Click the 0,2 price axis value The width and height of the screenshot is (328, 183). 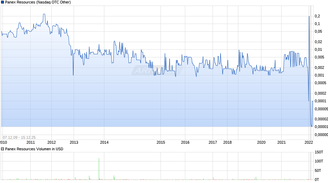(x=317, y=16)
